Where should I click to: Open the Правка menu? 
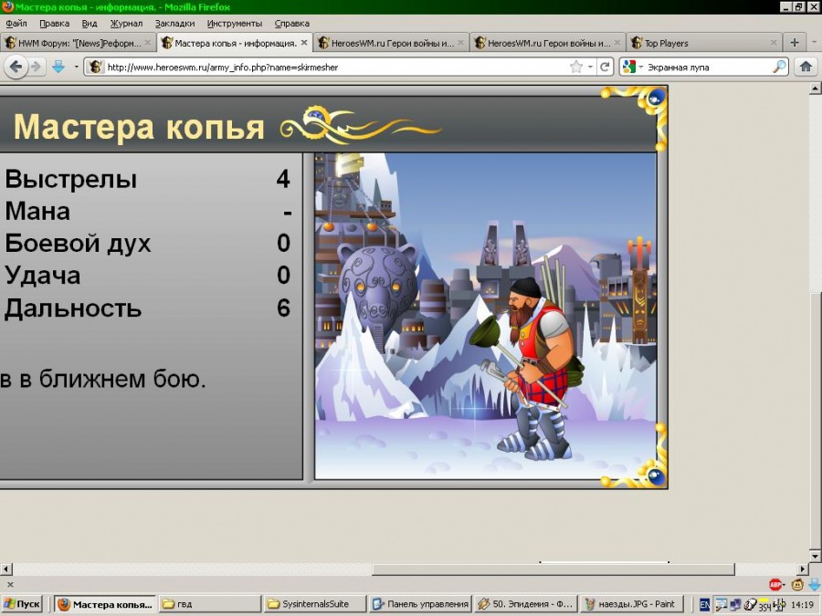(54, 24)
